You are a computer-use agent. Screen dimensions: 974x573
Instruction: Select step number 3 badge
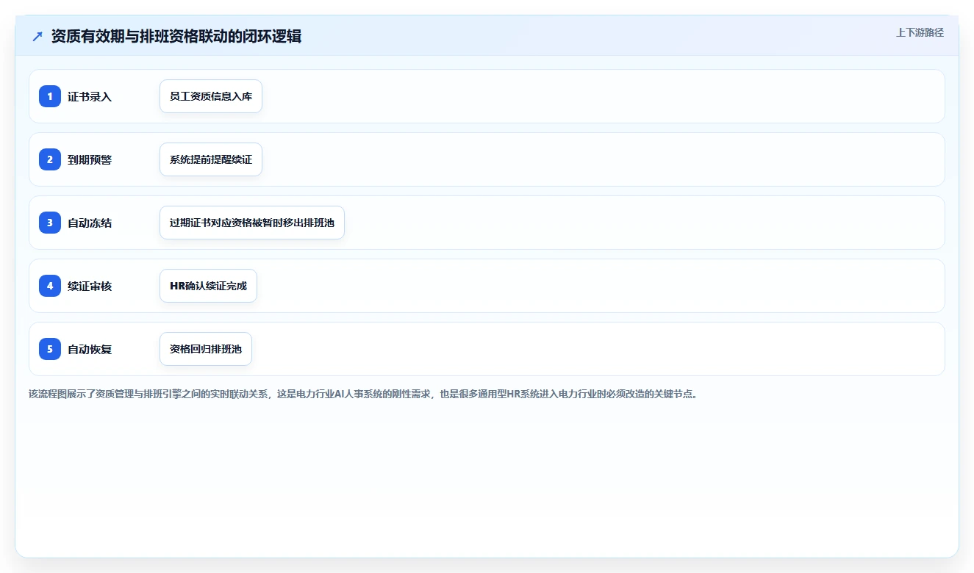coord(50,223)
